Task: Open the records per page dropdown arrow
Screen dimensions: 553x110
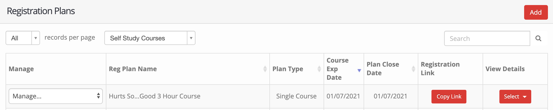Action: 36,38
